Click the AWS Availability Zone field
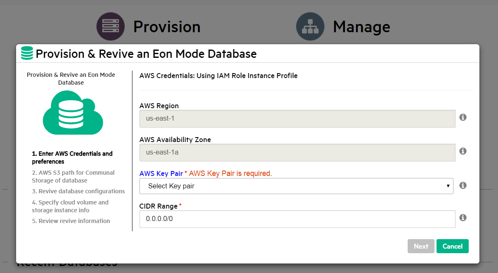 tap(297, 152)
